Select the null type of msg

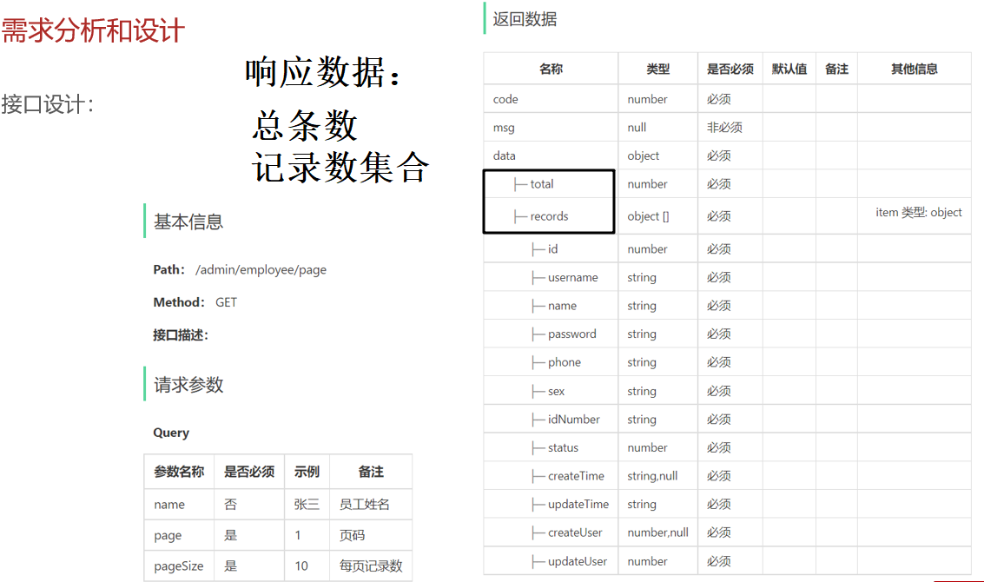point(637,128)
